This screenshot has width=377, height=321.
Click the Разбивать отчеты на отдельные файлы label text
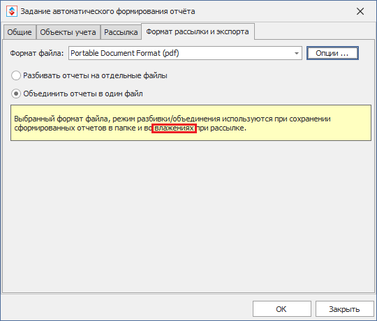pos(95,75)
